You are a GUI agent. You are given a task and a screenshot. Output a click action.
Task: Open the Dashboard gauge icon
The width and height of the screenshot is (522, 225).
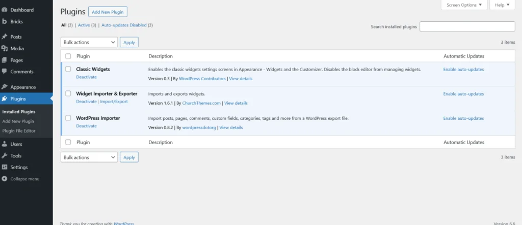click(x=4, y=10)
